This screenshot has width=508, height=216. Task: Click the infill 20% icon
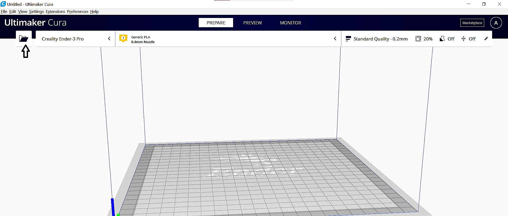(x=418, y=39)
